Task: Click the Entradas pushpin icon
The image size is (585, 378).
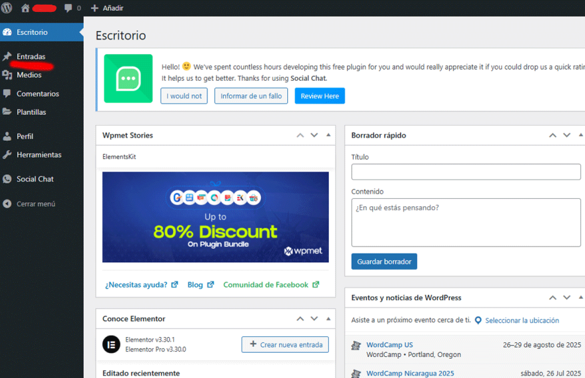Action: pyautogui.click(x=7, y=56)
